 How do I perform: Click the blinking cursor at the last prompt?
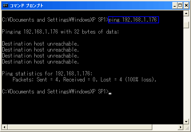click(x=110, y=93)
